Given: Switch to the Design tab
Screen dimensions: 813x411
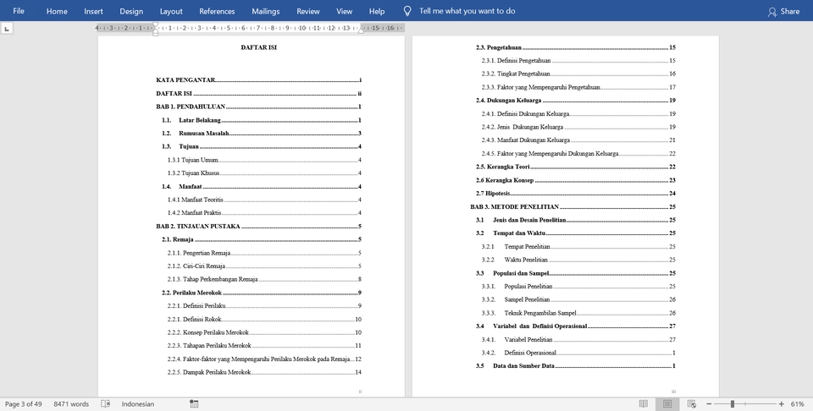Looking at the screenshot, I should pos(131,11).
